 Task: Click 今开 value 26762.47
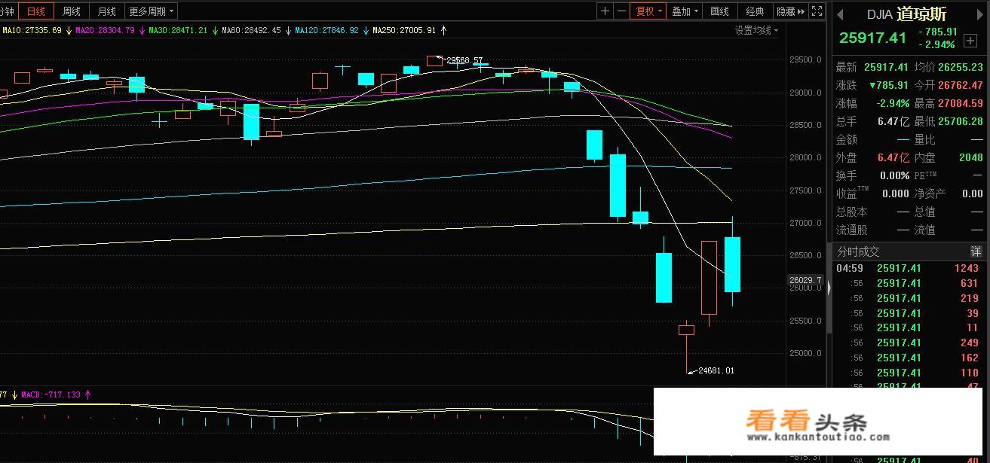961,85
